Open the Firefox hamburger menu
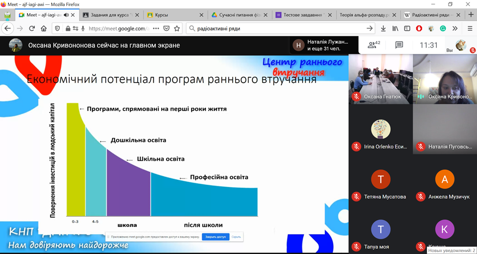Screen dimensions: 477x254 coord(470,28)
